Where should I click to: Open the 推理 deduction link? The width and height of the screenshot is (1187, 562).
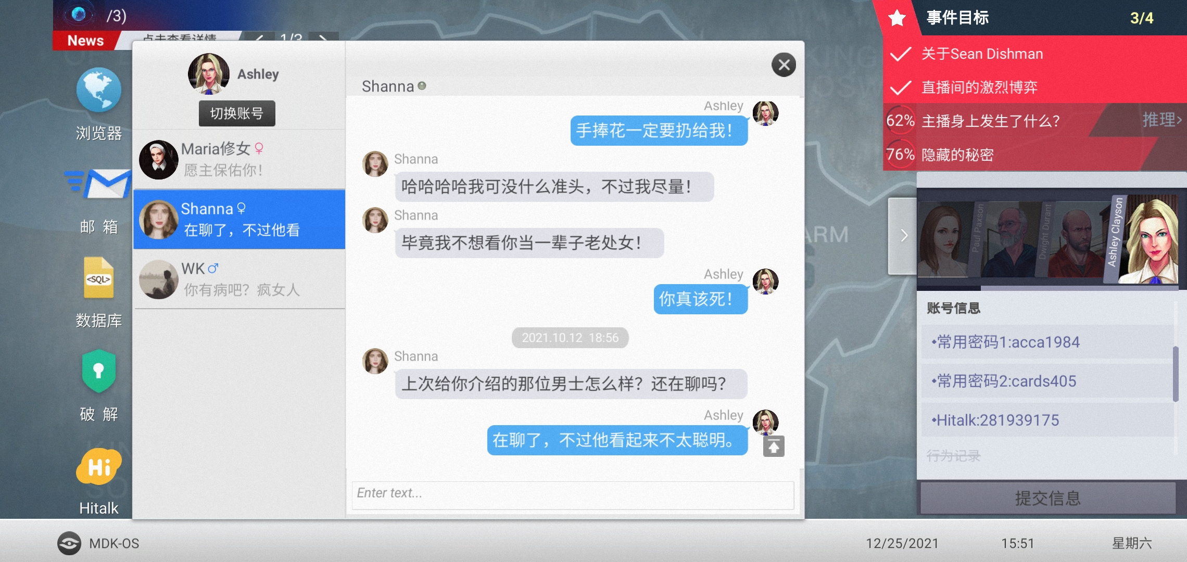pos(1161,120)
